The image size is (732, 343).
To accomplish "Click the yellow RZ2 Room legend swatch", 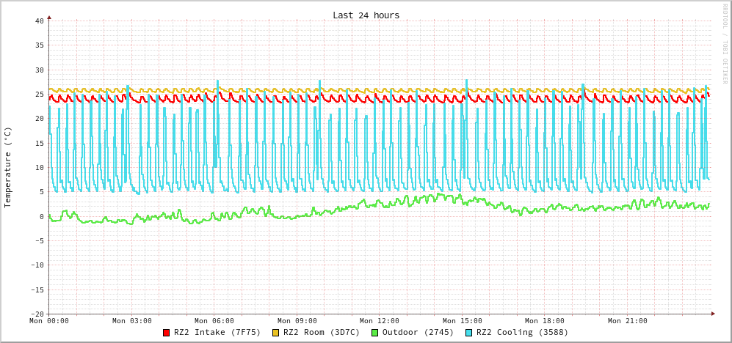I will [x=276, y=333].
